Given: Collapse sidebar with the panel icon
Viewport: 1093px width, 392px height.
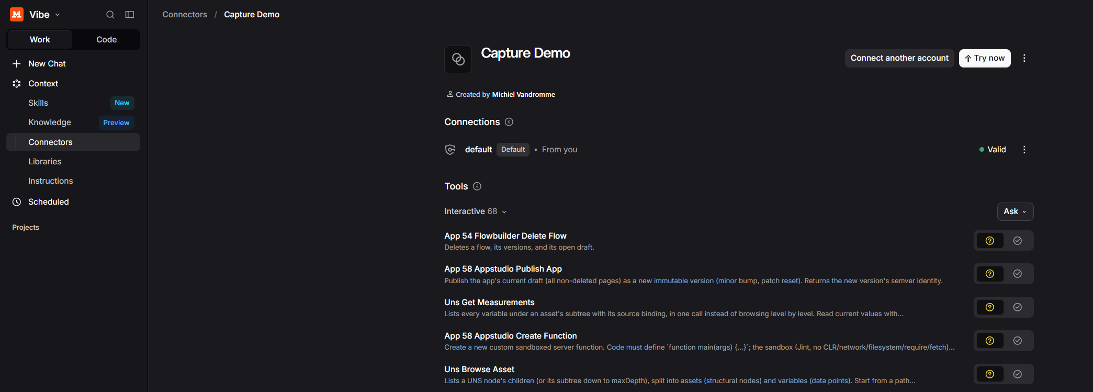Looking at the screenshot, I should (130, 15).
